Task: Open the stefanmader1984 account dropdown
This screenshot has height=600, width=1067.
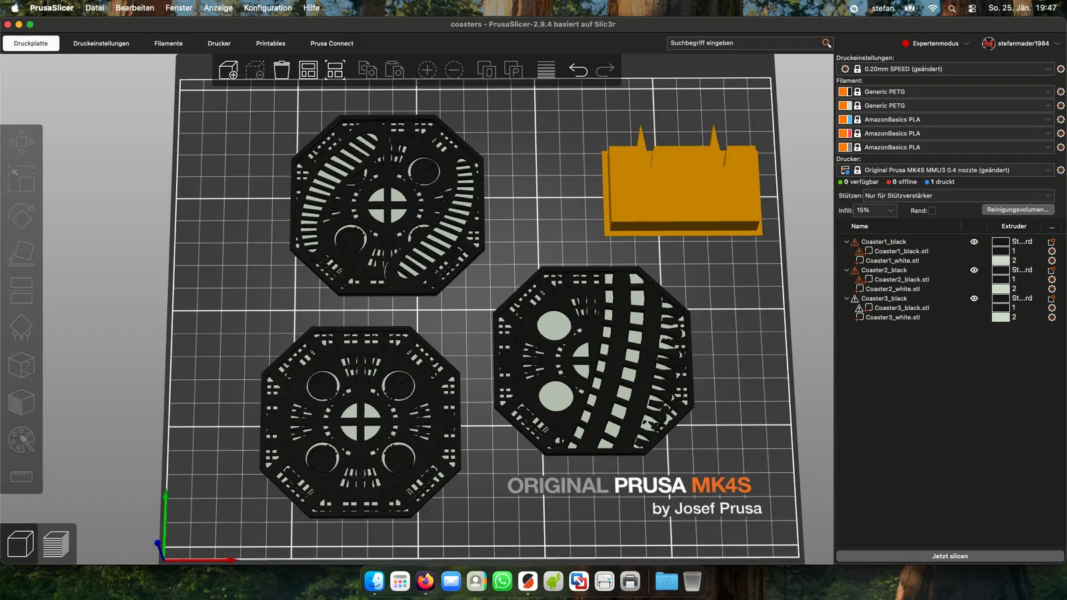Action: point(1021,43)
